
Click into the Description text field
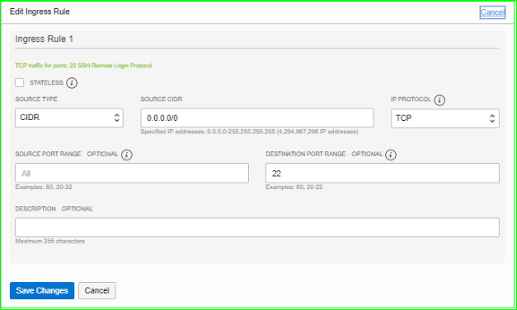point(257,227)
